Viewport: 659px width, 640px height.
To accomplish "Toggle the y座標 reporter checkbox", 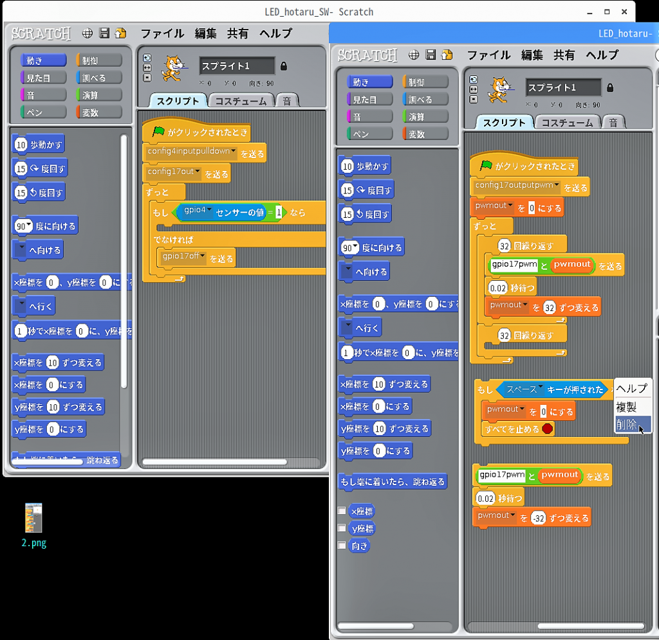I will (x=342, y=528).
